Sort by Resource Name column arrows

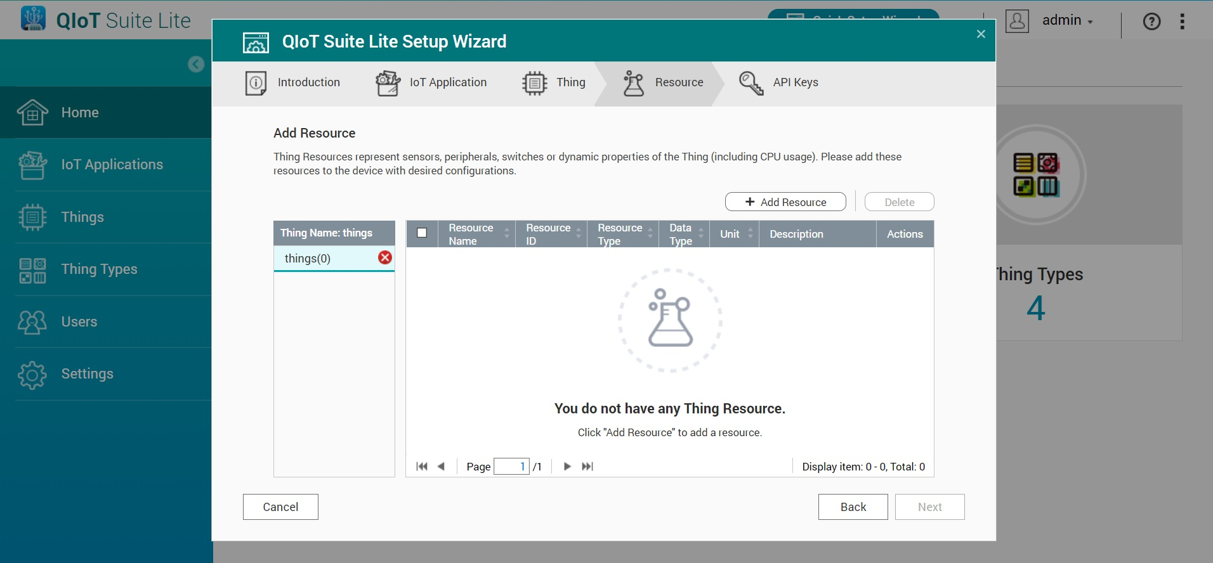pyautogui.click(x=506, y=234)
